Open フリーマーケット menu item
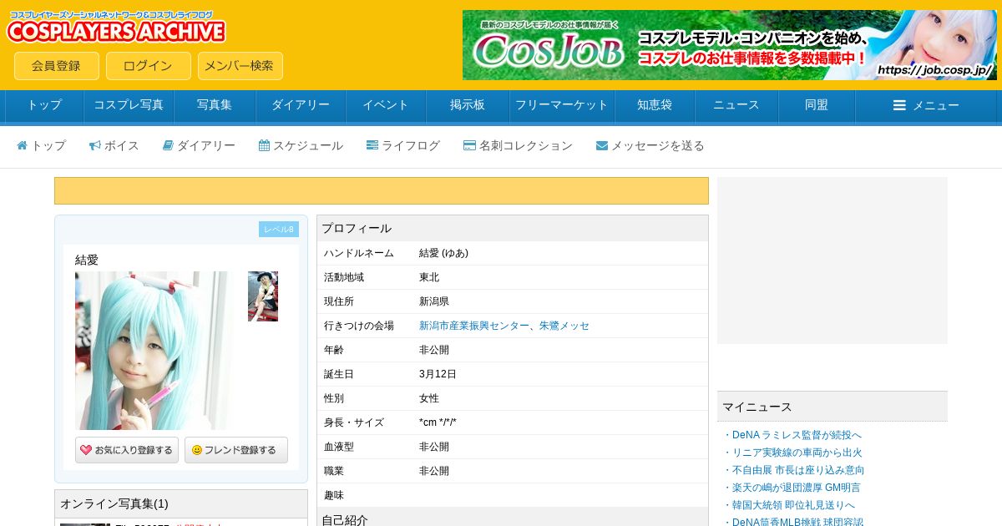The height and width of the screenshot is (526, 1002). 562,105
